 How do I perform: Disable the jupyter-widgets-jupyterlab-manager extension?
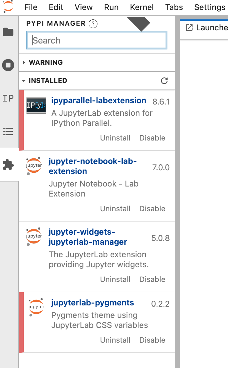tap(152, 279)
